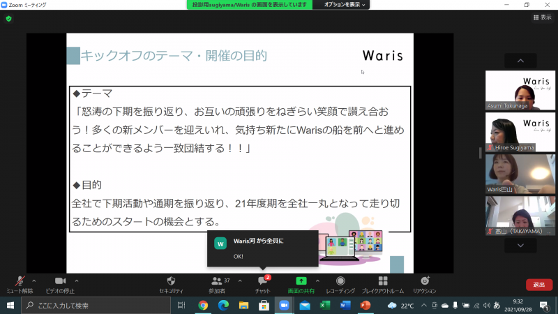Open the volume speaker tray icon
Screen dimensions: 558x314
tap(486, 306)
